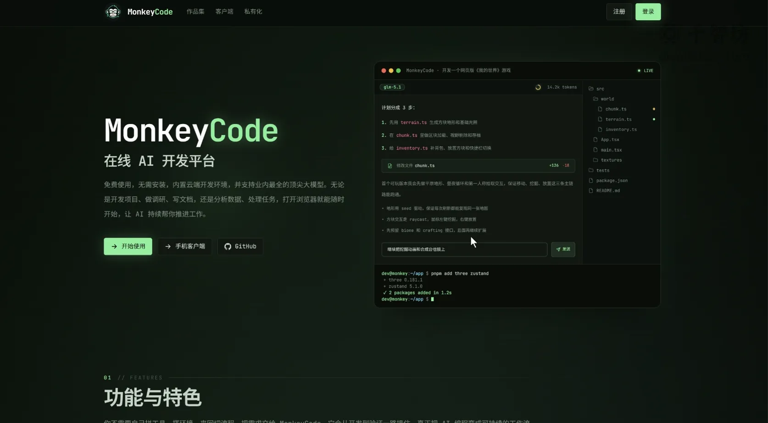
Task: Click the file icon beside README.md
Action: (591, 190)
